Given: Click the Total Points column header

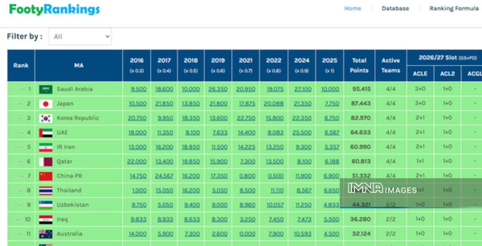Looking at the screenshot, I should [x=359, y=65].
